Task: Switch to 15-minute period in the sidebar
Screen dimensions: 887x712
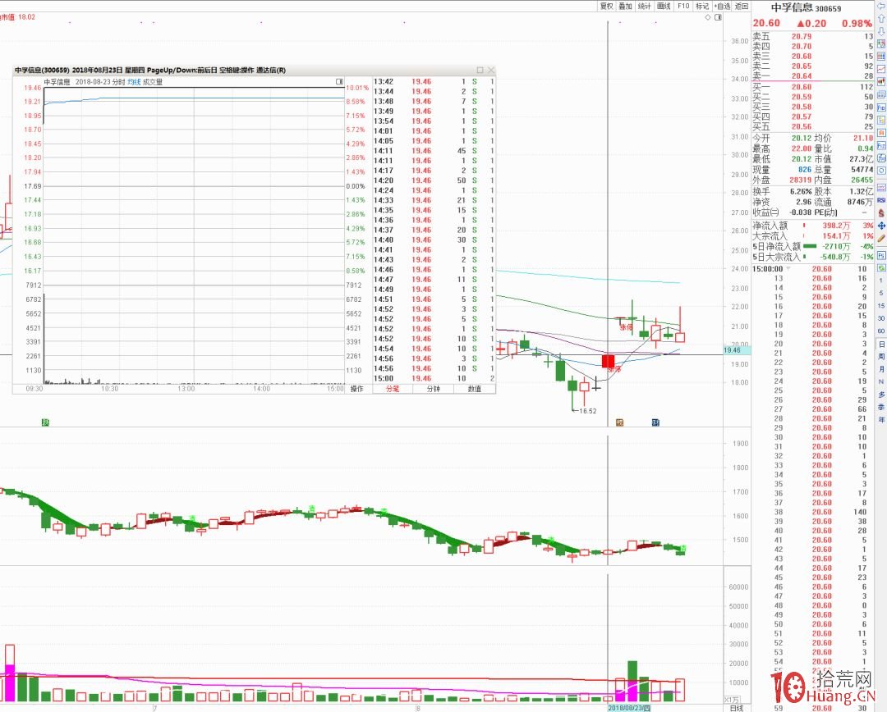Action: [x=880, y=306]
